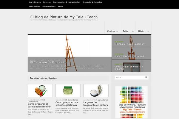Click excerpt text 'Otra receta alternativa del'
179x119 pixels.
pyautogui.click(x=38, y=110)
